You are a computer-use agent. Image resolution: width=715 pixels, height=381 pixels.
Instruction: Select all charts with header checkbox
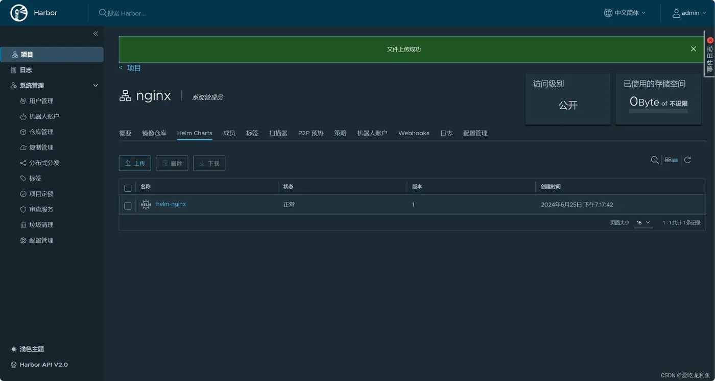click(x=128, y=188)
